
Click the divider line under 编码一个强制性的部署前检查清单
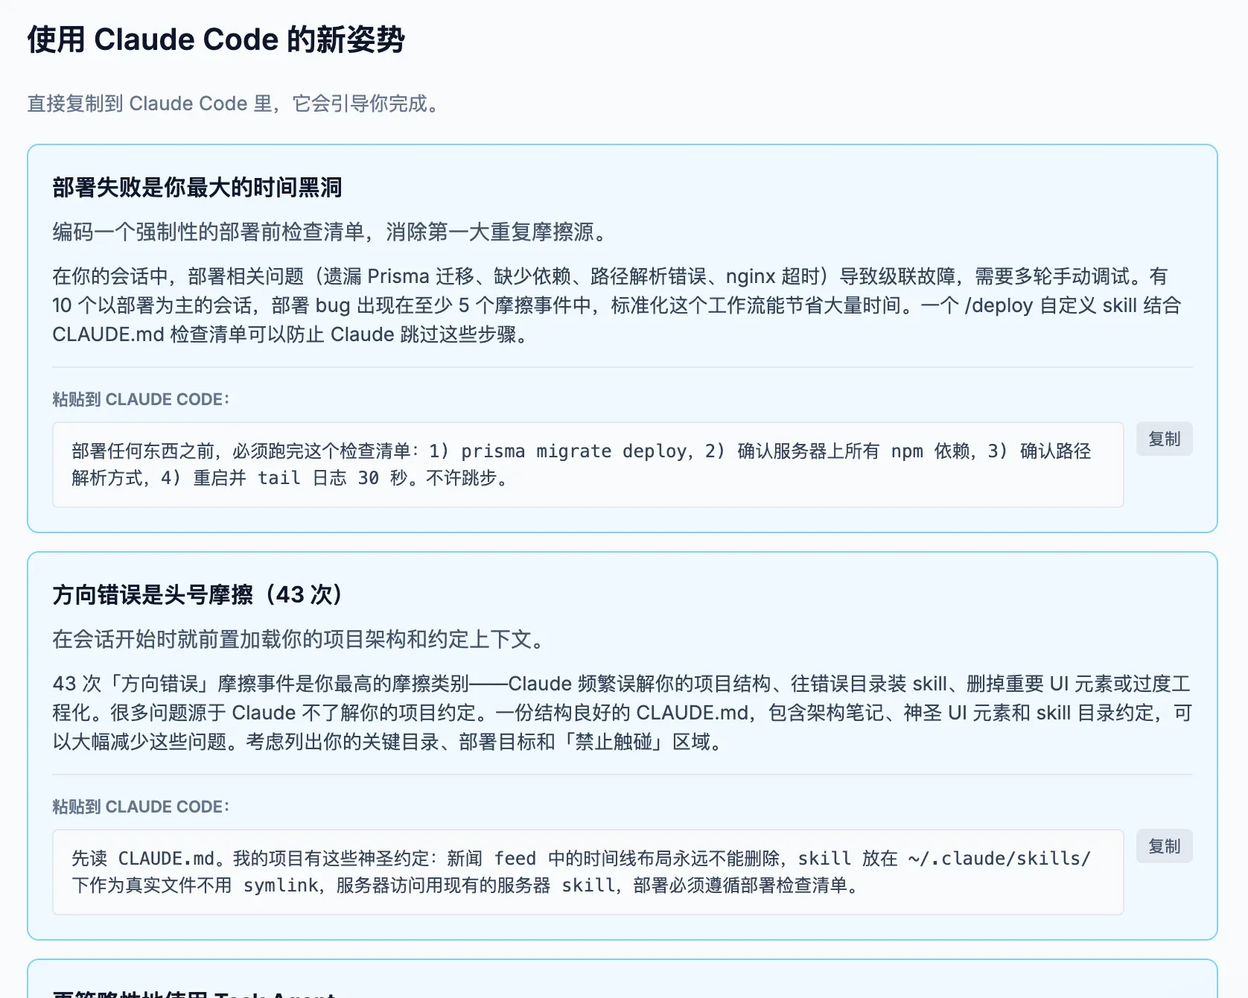point(624,366)
